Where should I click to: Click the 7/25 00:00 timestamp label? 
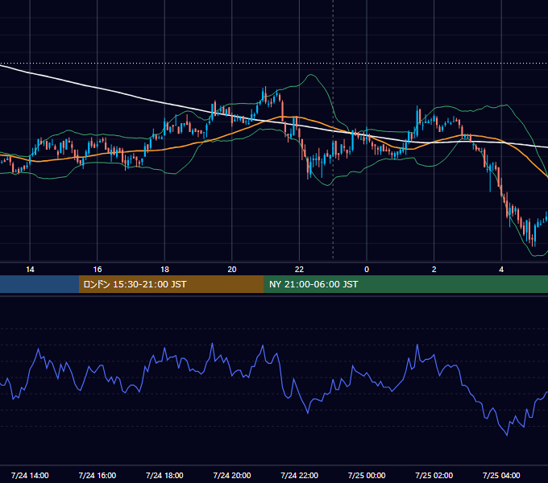point(367,475)
